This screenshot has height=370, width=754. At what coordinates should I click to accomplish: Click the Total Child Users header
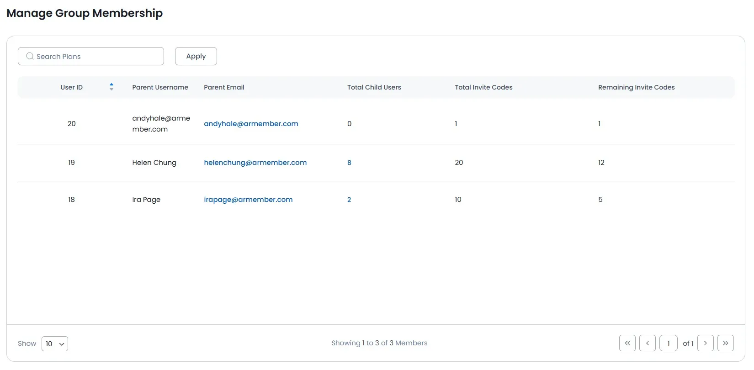click(x=374, y=87)
